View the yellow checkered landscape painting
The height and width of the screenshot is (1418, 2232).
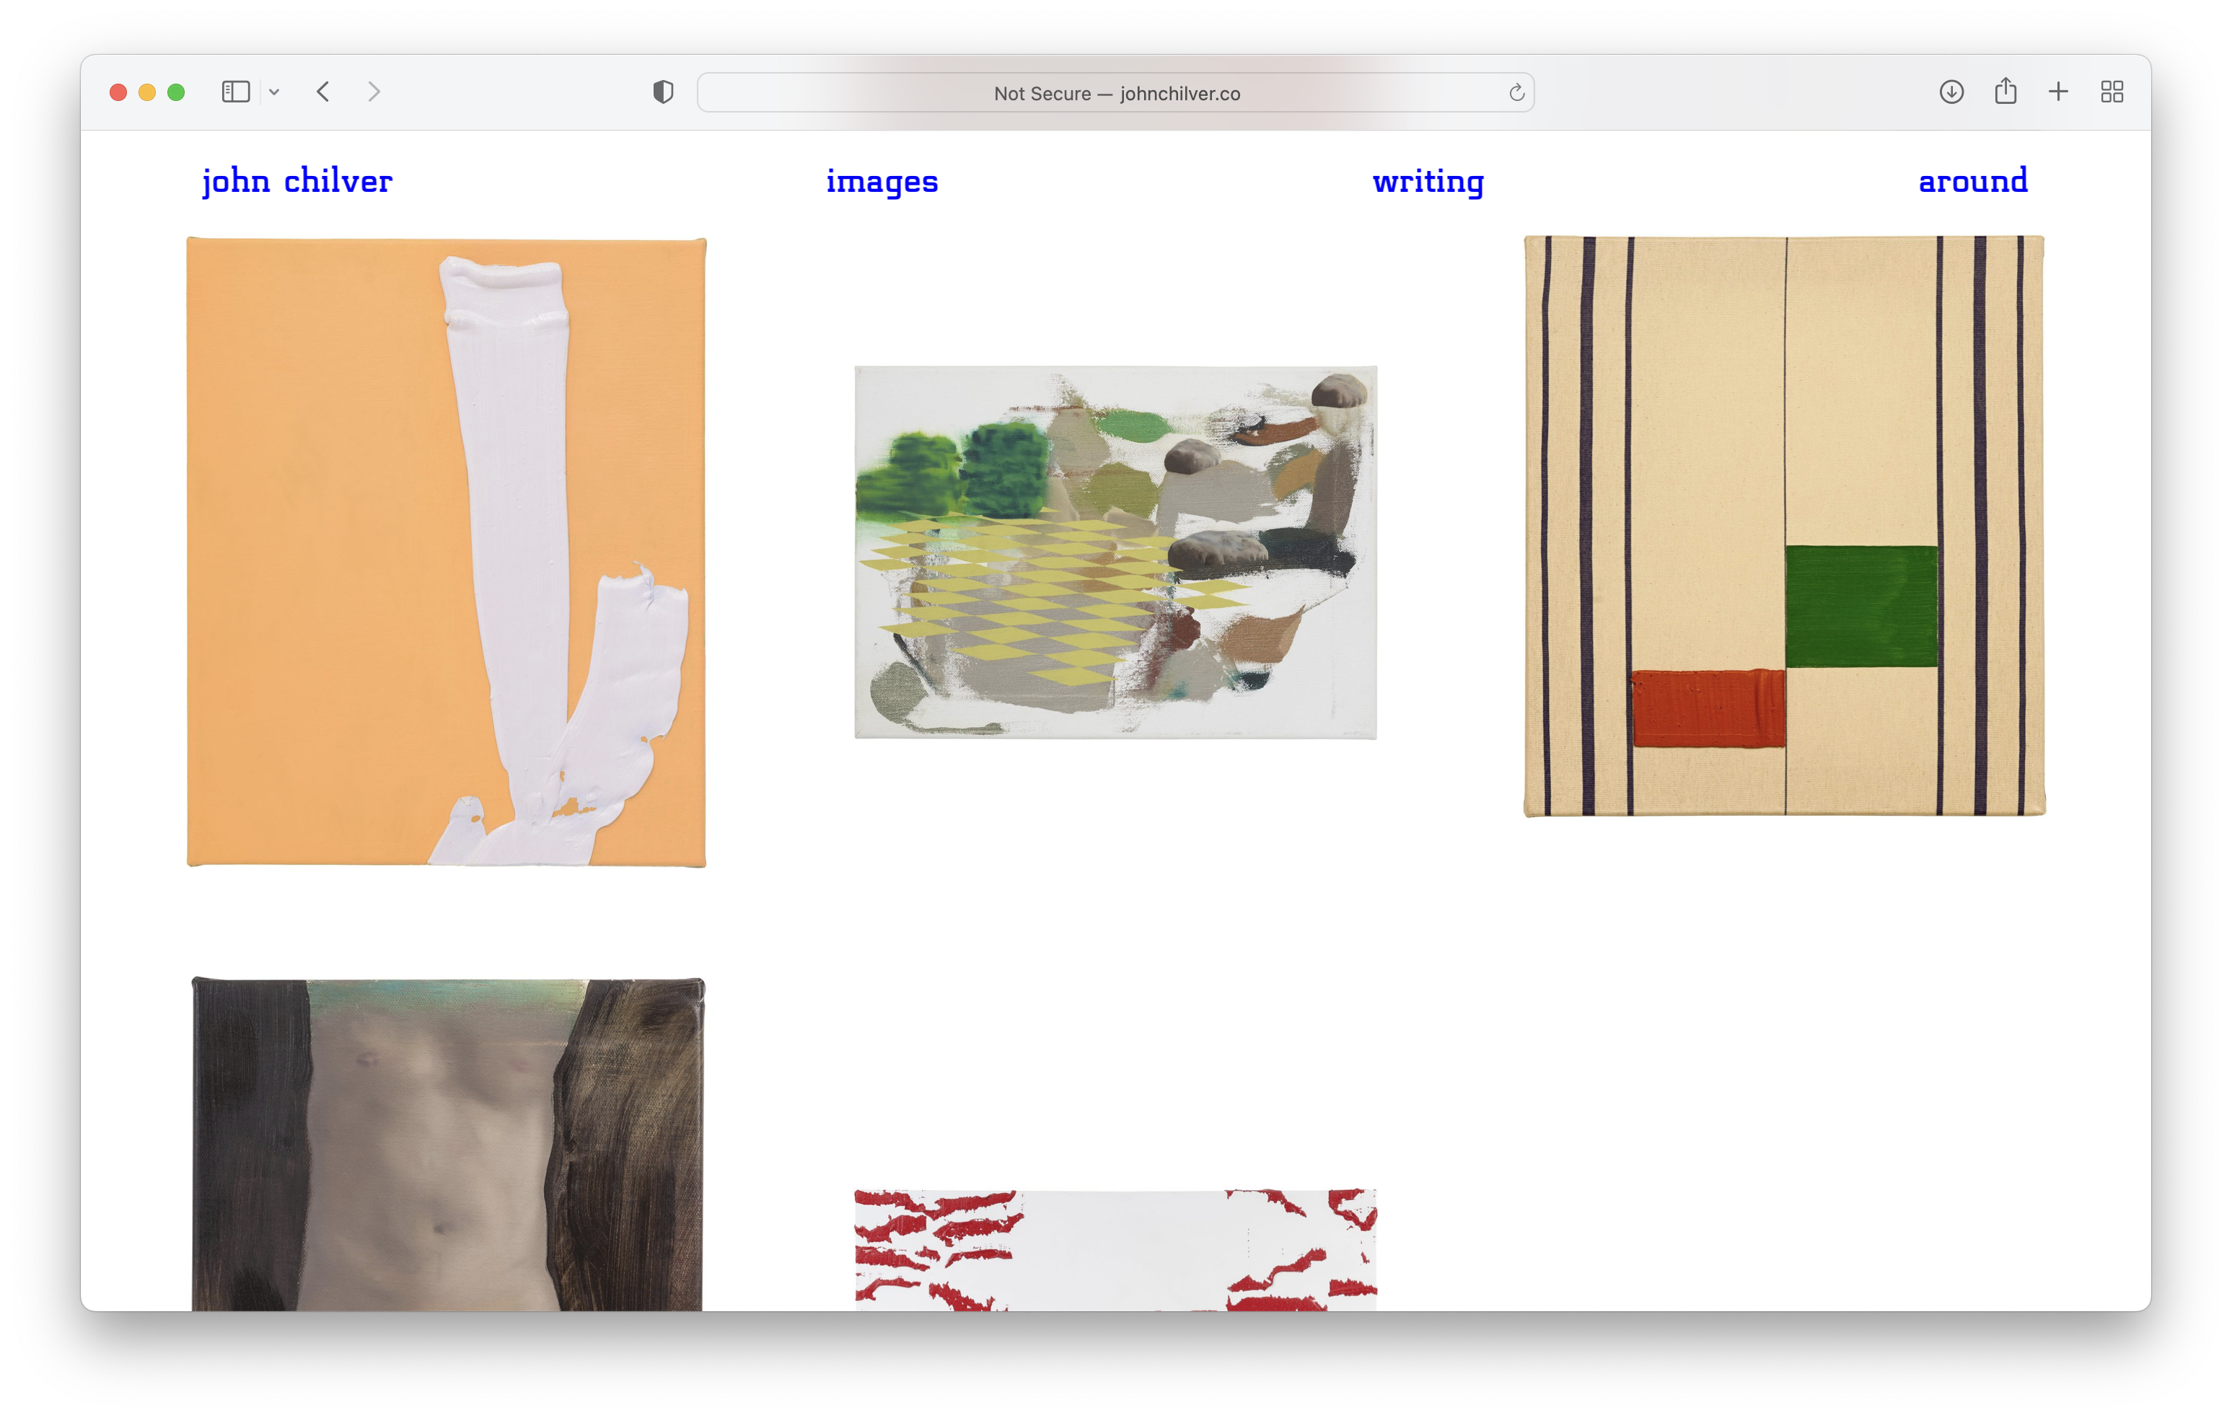(1115, 552)
